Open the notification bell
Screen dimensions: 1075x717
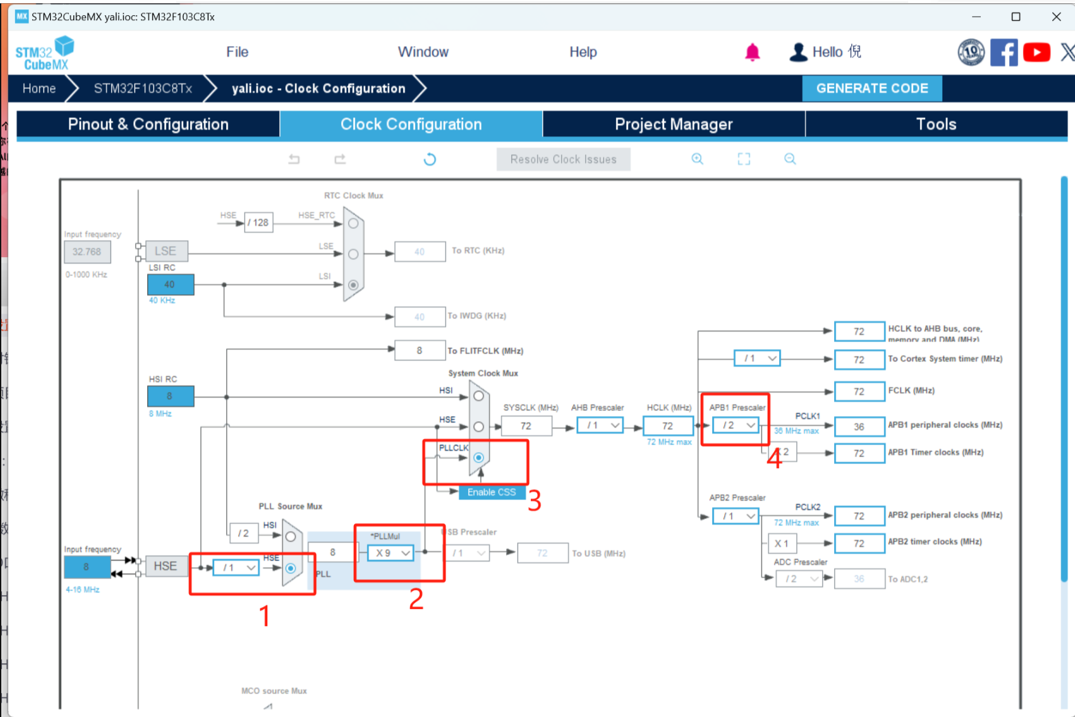point(752,52)
